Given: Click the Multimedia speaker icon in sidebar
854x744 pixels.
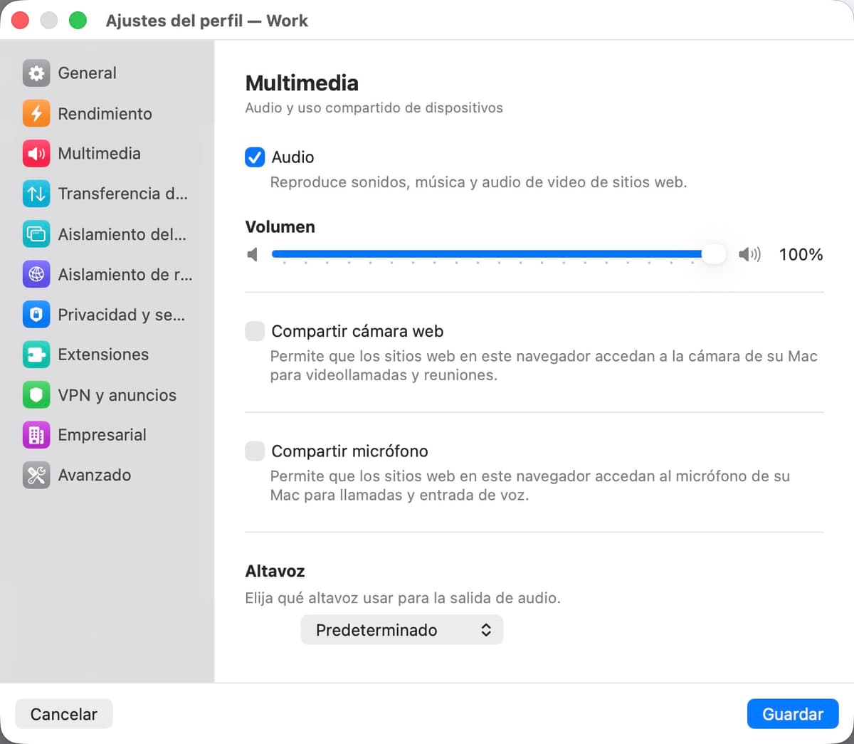Looking at the screenshot, I should click(36, 153).
